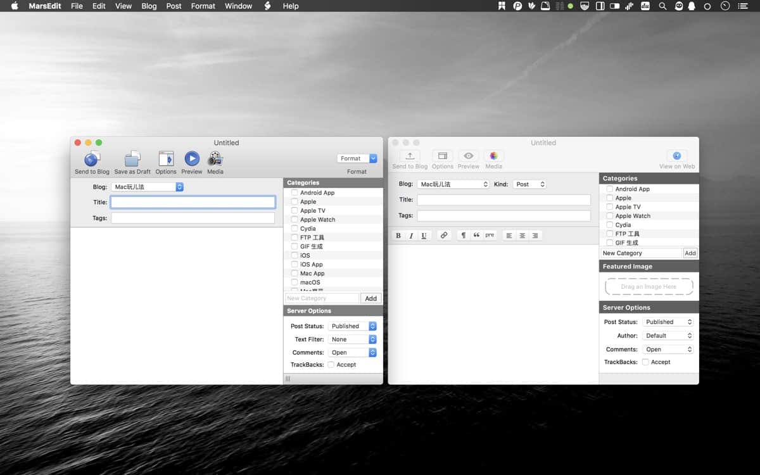Open the File menu
760x475 pixels.
(x=77, y=6)
